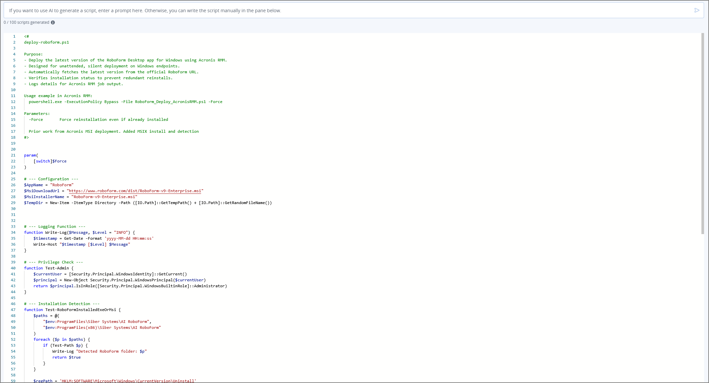Click the "$currentUser = [Security.Principal.WindowsIdentity]" line
This screenshot has width=709, height=383.
pyautogui.click(x=110, y=274)
